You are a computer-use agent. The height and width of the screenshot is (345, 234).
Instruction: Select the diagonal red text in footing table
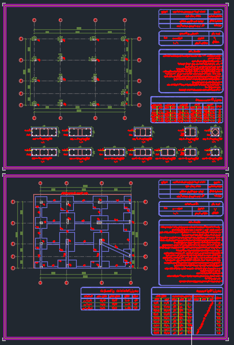(204, 318)
